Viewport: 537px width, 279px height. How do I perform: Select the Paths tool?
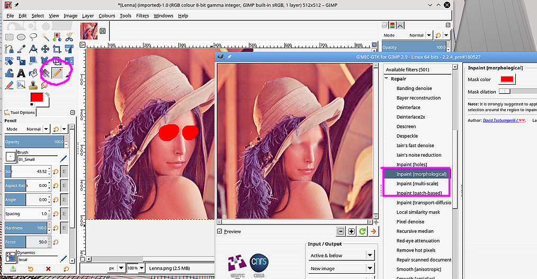click(x=9, y=49)
